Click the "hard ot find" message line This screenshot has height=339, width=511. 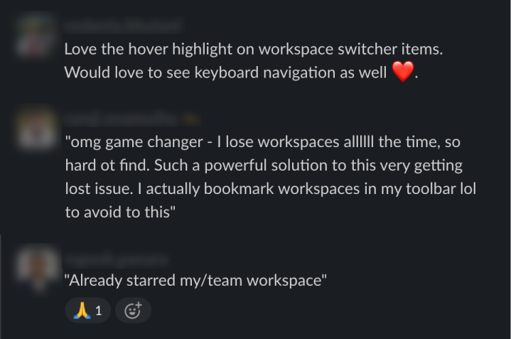[263, 166]
